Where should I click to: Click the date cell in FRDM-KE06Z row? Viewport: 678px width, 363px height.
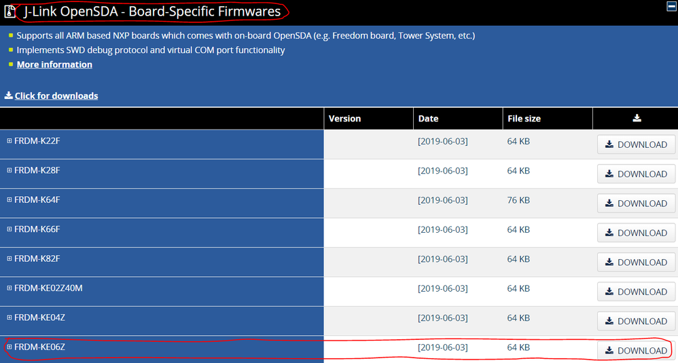pyautogui.click(x=443, y=347)
